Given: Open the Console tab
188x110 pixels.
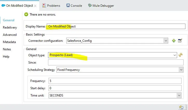Looking at the screenshot, I should coord(74,5).
